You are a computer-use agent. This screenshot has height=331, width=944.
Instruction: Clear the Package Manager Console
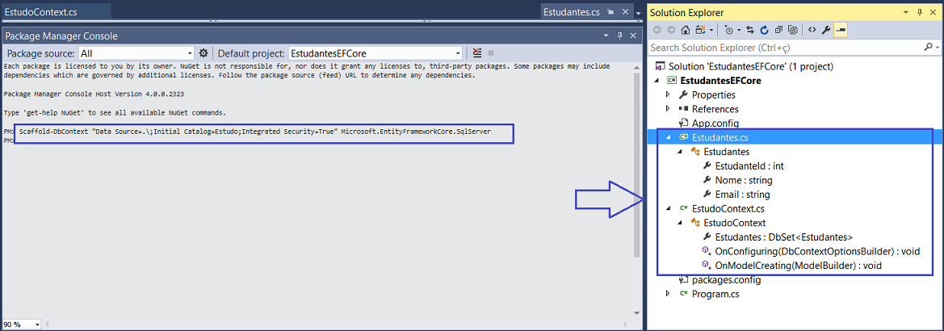[476, 52]
